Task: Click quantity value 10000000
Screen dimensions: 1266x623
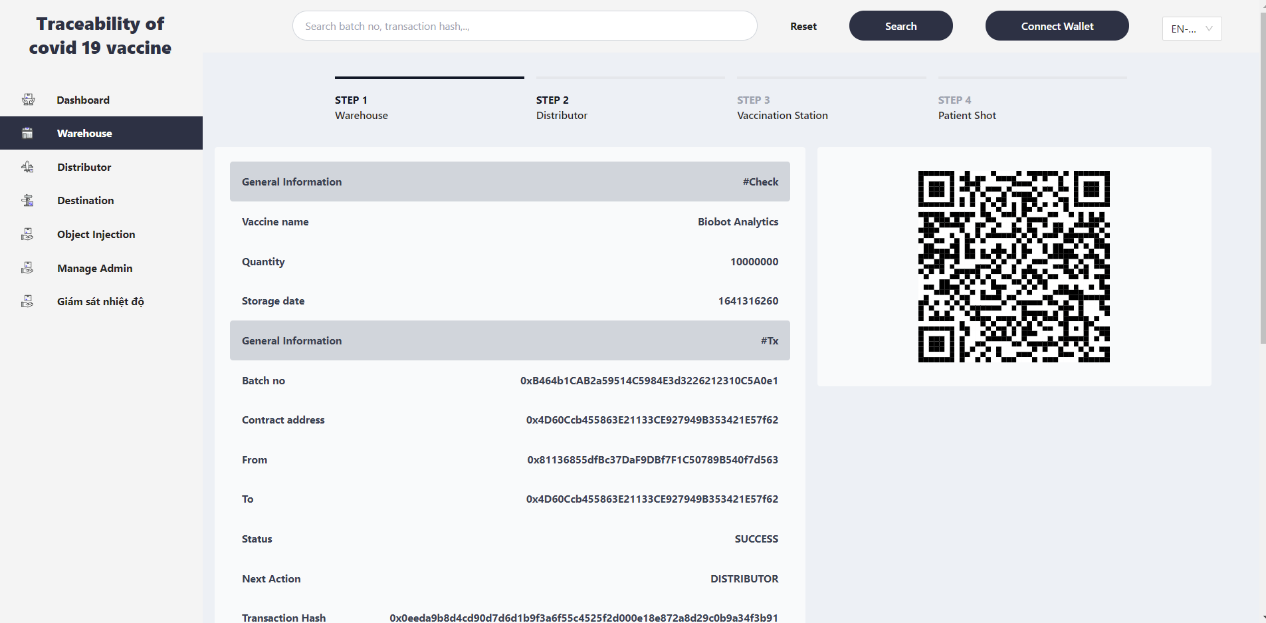Action: [x=754, y=261]
